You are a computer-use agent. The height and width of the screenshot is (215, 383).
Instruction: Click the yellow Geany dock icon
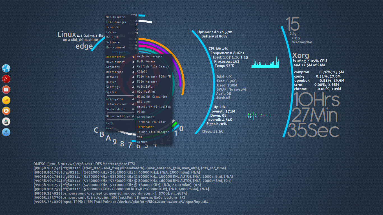[x=6, y=100]
